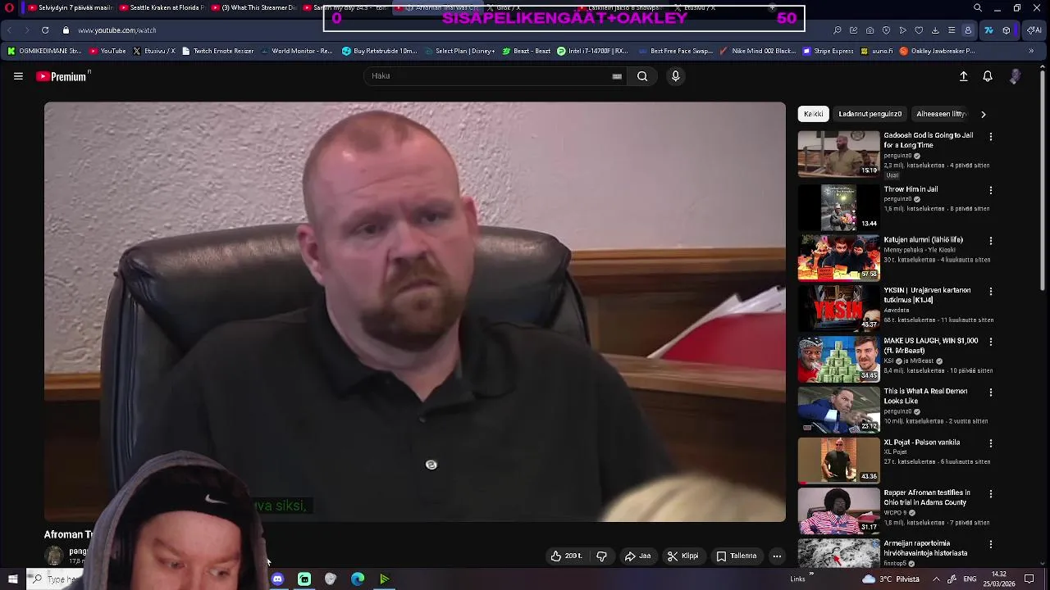
Task: Dislike the video
Action: click(601, 556)
